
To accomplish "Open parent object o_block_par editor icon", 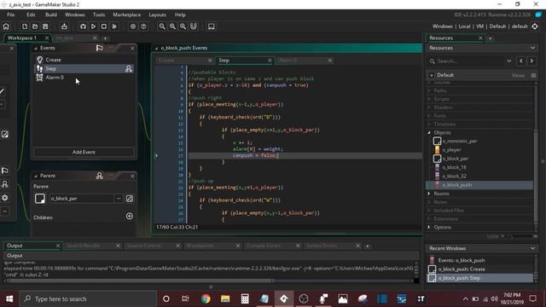I will (x=129, y=199).
